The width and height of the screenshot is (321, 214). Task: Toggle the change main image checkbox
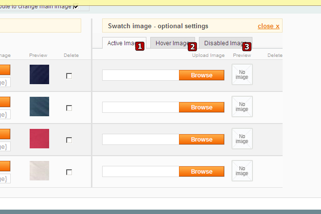(75, 6)
